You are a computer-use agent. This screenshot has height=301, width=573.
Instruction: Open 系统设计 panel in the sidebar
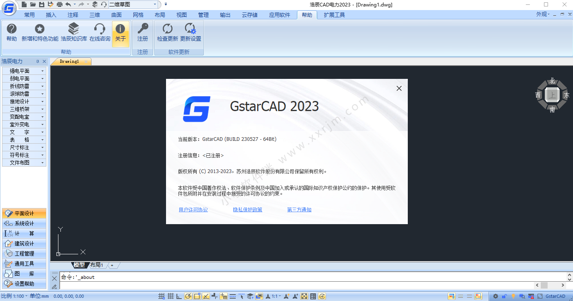[24, 223]
